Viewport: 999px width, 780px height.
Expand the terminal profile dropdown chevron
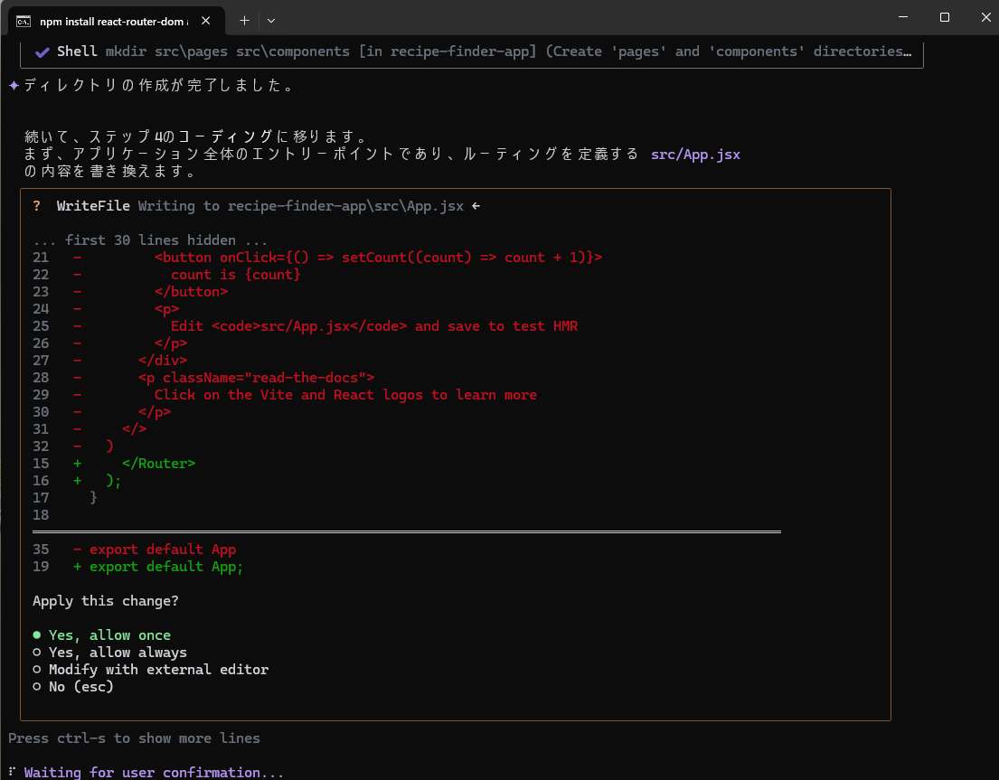click(x=271, y=20)
